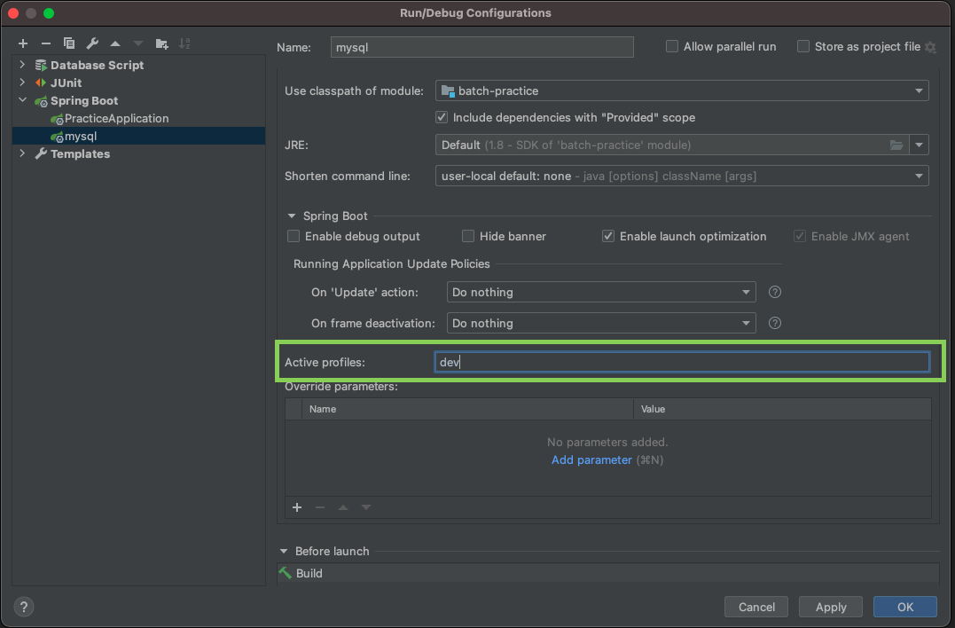The width and height of the screenshot is (955, 628).
Task: Enable the Allow parallel run checkbox
Action: coord(672,47)
